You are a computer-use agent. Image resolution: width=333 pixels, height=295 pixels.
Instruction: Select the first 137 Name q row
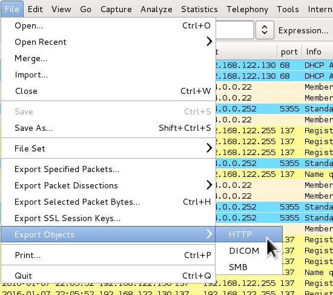tap(274, 174)
